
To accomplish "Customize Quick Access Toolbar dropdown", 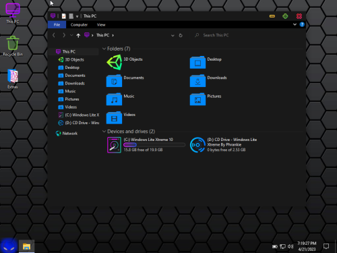I will coord(77,16).
